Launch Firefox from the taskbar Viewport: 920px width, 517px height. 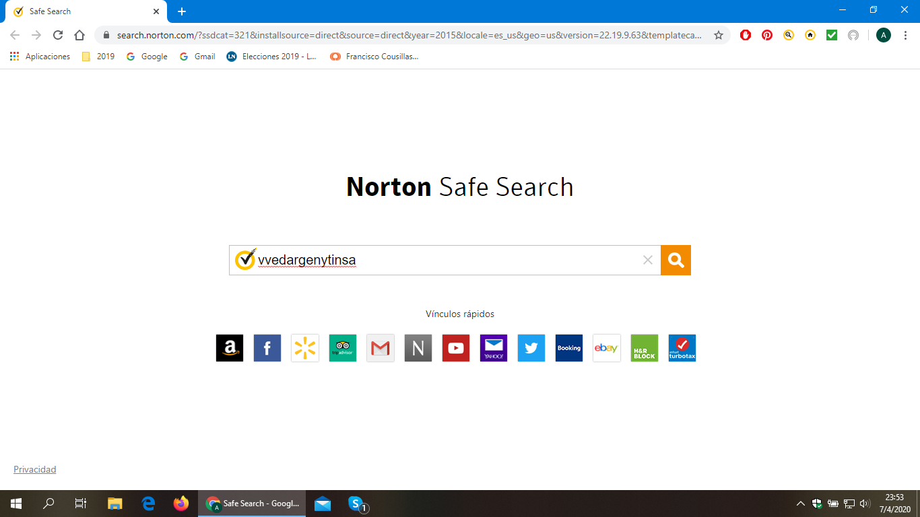[181, 504]
